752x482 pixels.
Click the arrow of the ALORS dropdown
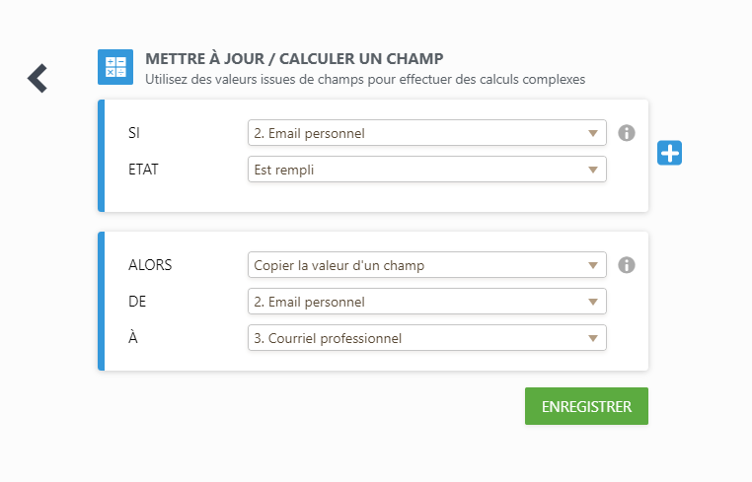pos(593,265)
